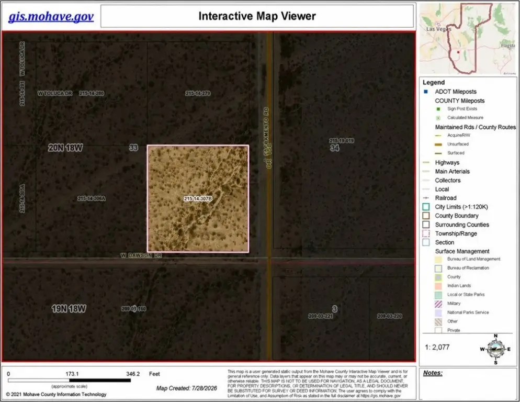Click the Surrounding Counties box symbol
This screenshot has height=402, width=520.
[426, 225]
